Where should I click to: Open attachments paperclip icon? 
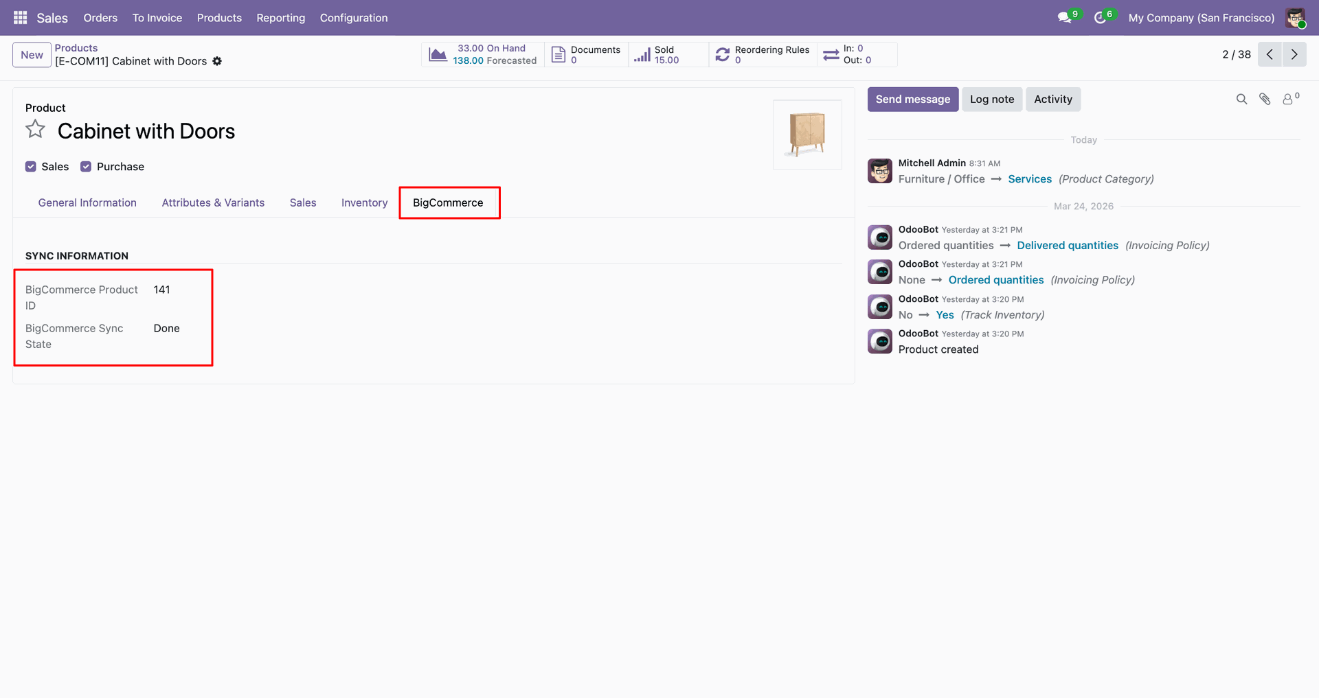(1265, 100)
